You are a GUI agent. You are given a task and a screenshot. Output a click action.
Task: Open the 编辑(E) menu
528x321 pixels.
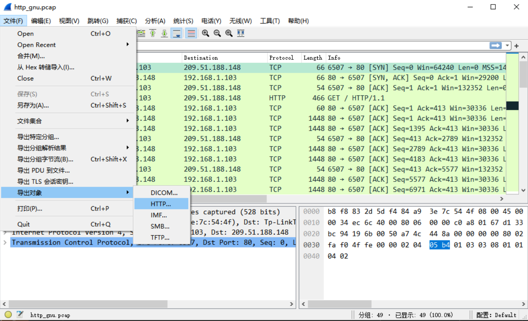pos(41,21)
